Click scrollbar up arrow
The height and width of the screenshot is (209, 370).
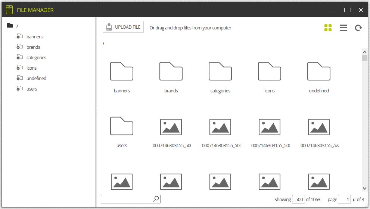[x=364, y=52]
